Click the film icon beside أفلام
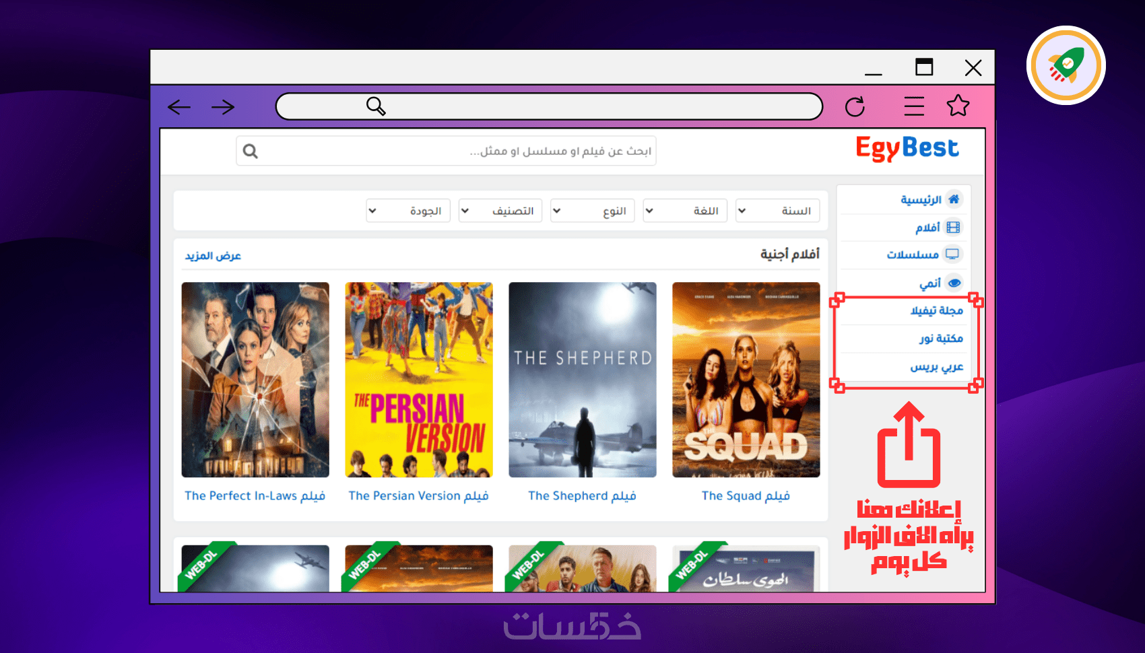Image resolution: width=1145 pixels, height=653 pixels. [953, 228]
